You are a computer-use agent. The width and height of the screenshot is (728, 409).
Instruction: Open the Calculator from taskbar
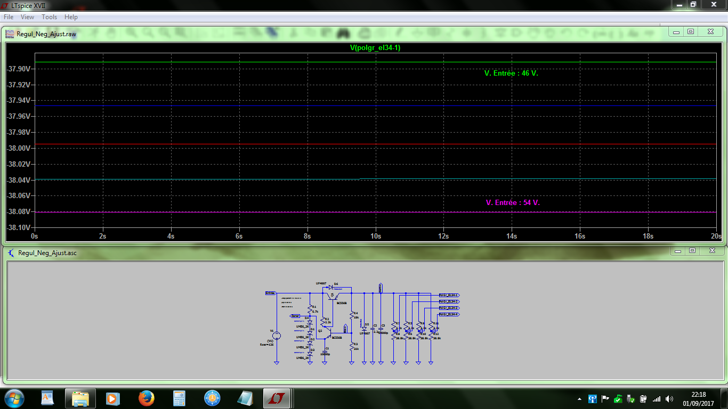click(179, 398)
